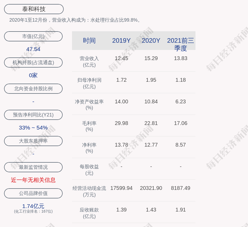Click the 33% ~ 54% forecast value
The height and width of the screenshot is (227, 248).
(33, 128)
